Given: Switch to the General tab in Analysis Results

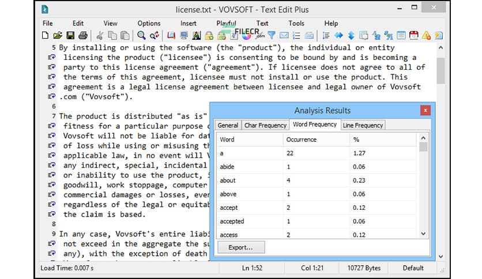Looking at the screenshot, I should (228, 125).
